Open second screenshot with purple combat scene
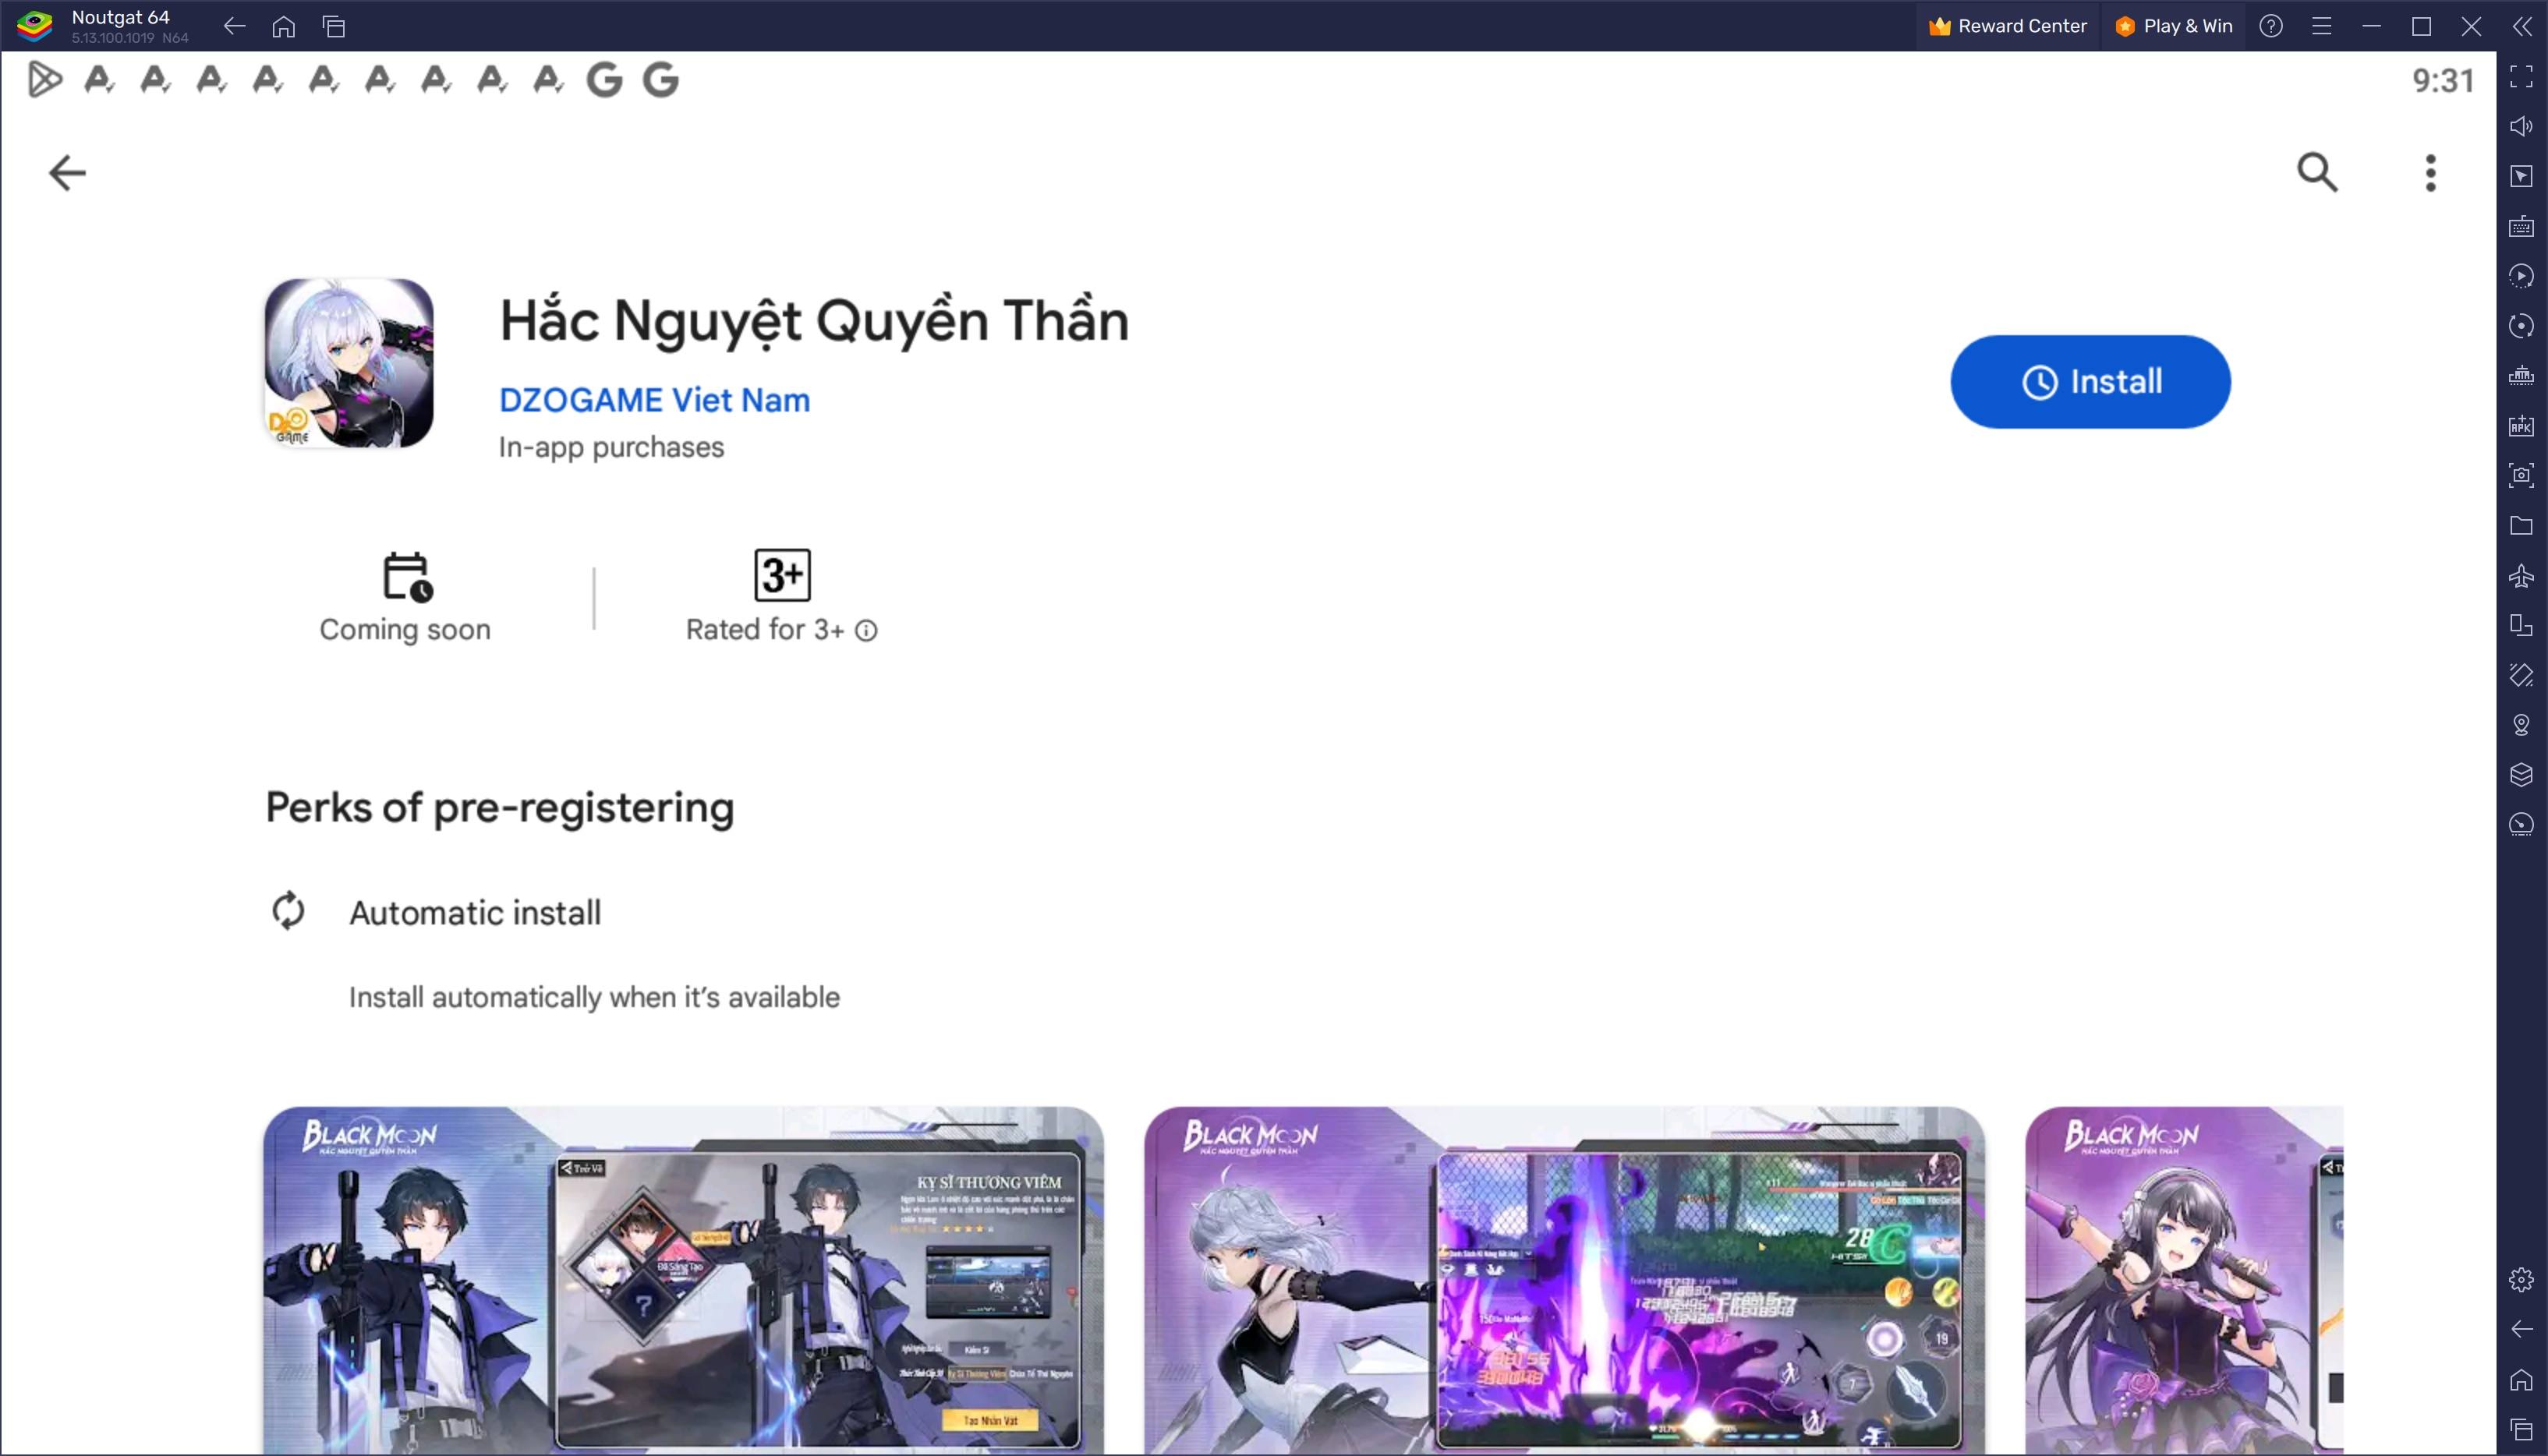 coord(1564,1280)
